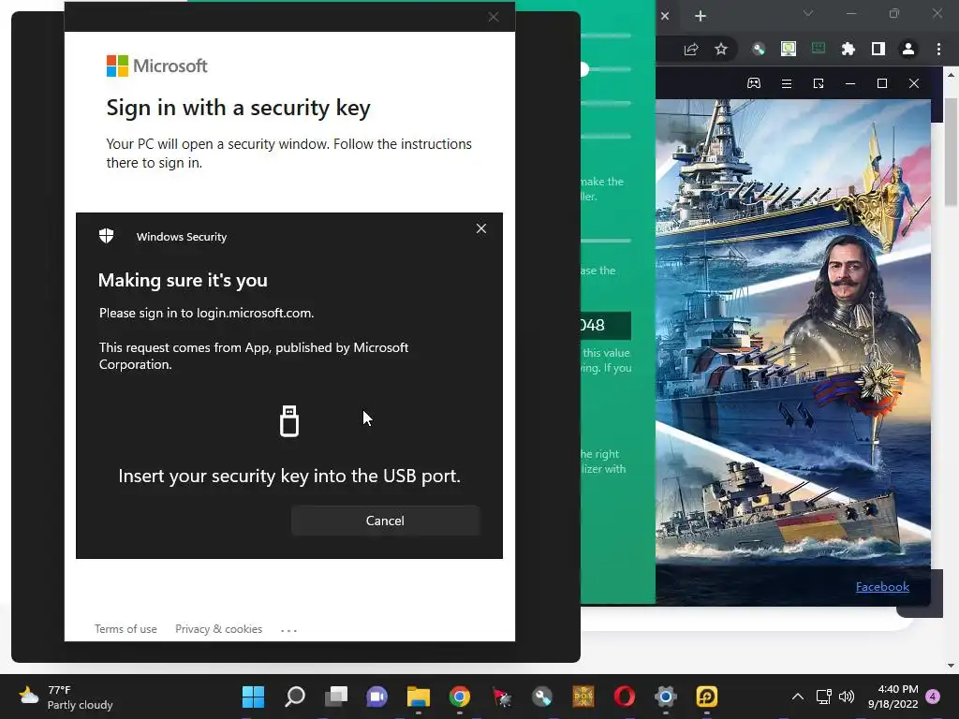Open Chrome Extensions puzzle menu
959x719 pixels.
tap(848, 50)
